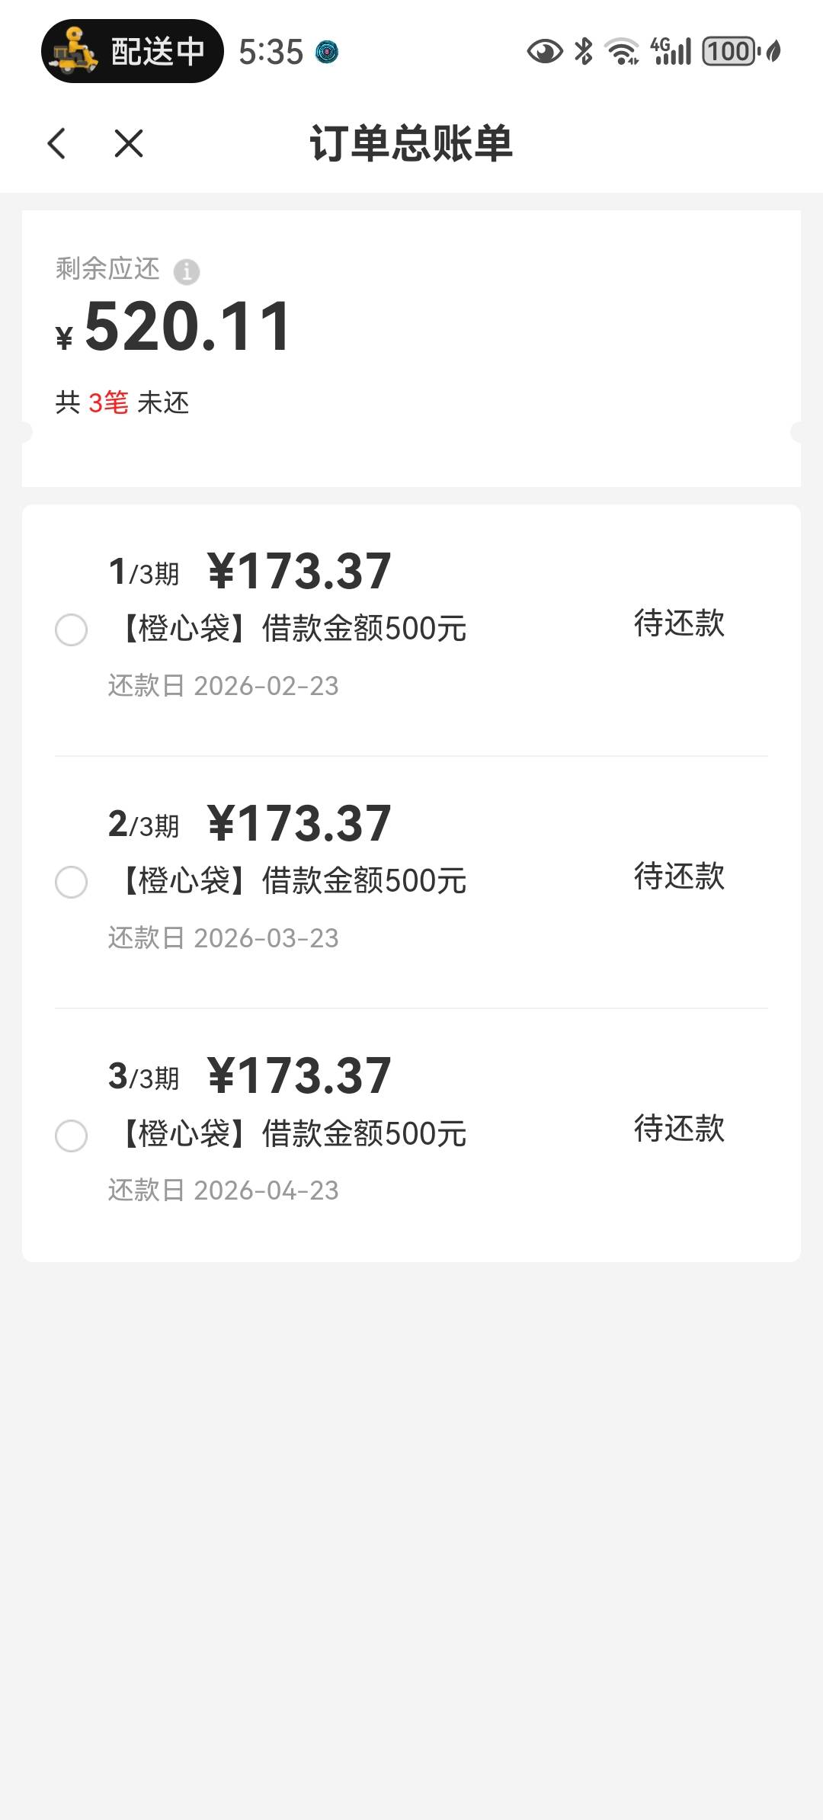
Task: Select the 3/3期 installment radio button
Action: (x=72, y=1136)
